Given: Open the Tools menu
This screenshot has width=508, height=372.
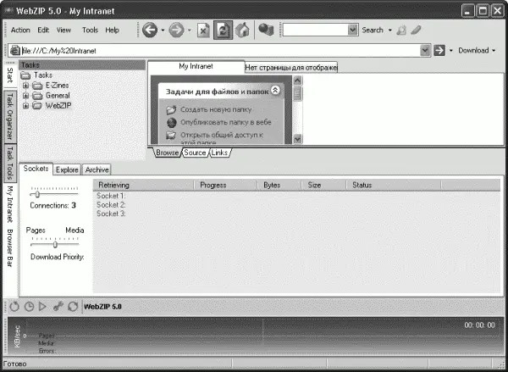Looking at the screenshot, I should click(89, 31).
